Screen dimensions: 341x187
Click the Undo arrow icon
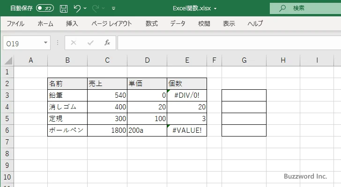[77, 8]
